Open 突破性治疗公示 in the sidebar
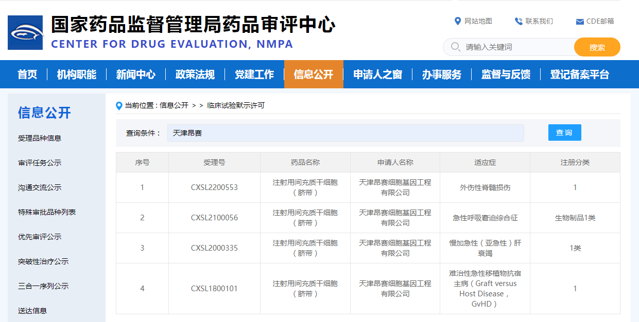The image size is (639, 322). (43, 261)
